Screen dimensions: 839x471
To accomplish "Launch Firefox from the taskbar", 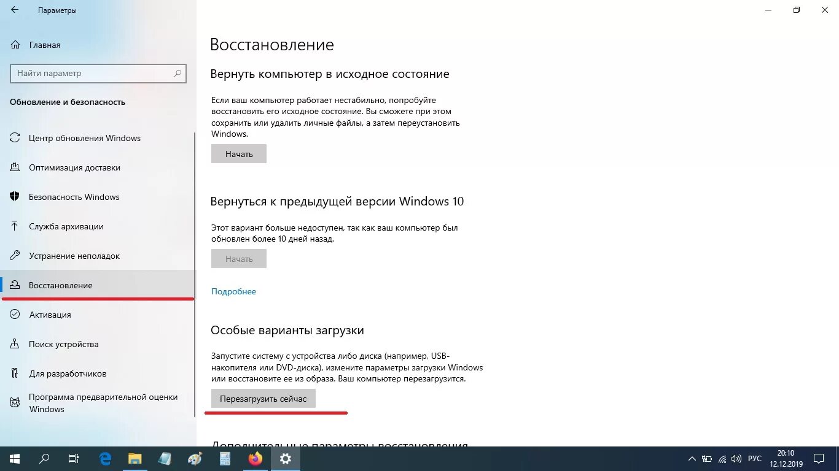I will coord(255,459).
